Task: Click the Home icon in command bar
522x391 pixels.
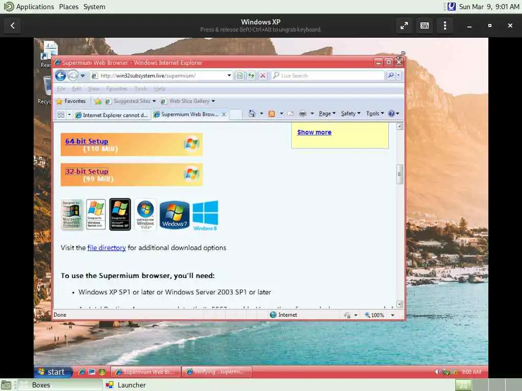Action: click(252, 114)
